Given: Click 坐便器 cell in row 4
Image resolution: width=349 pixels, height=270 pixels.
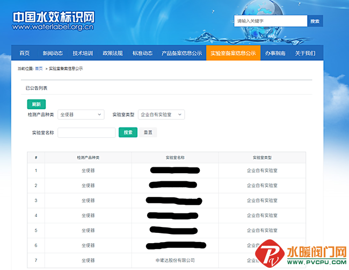Looking at the screenshot, I should pos(88,215).
